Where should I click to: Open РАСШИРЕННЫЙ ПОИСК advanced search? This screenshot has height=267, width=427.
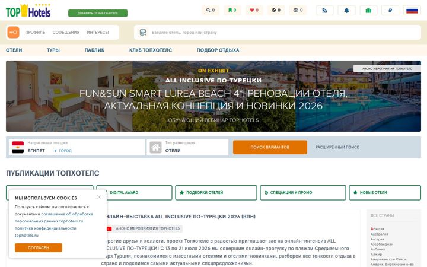tap(337, 147)
